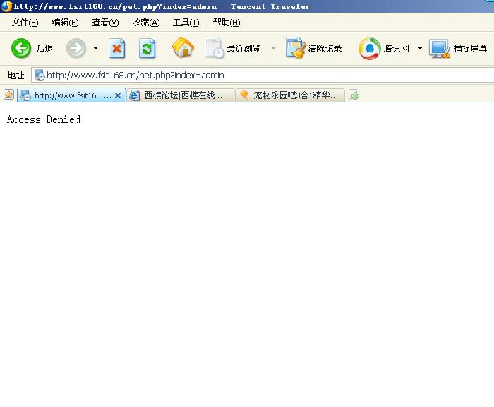Screen dimensions: 494x407
Task: Open the 查看(V) menu
Action: coord(105,23)
